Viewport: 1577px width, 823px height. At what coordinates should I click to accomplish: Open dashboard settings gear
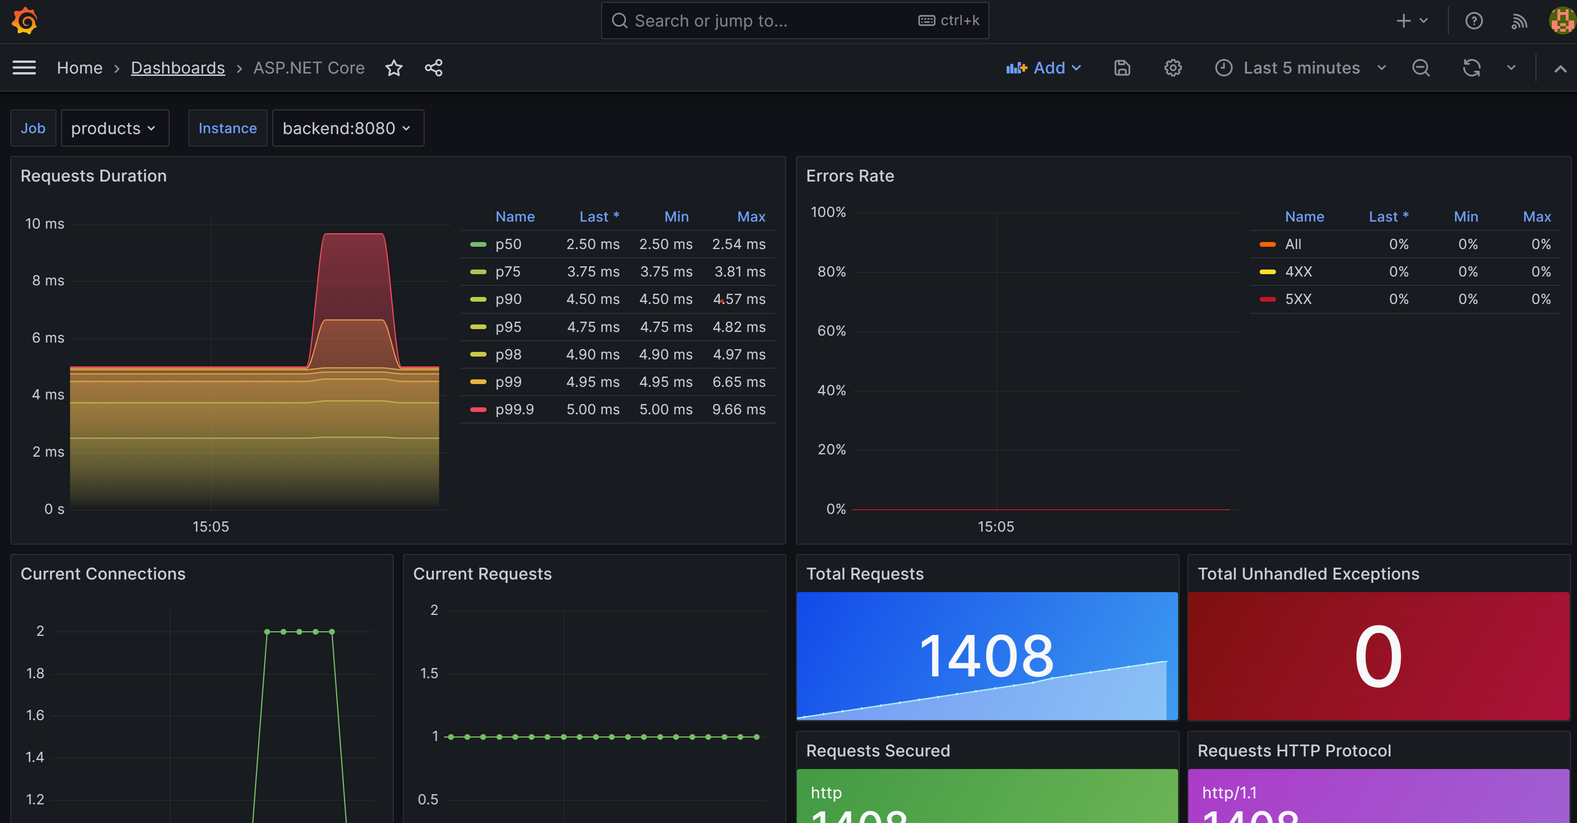click(x=1173, y=68)
